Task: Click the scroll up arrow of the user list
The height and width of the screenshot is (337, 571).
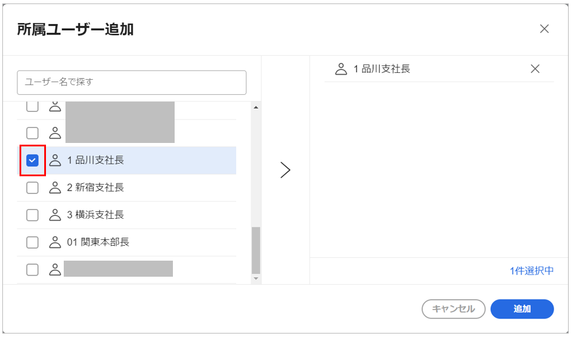Action: click(256, 107)
